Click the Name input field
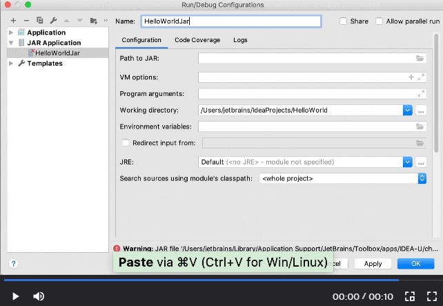This screenshot has width=443, height=306. (231, 21)
